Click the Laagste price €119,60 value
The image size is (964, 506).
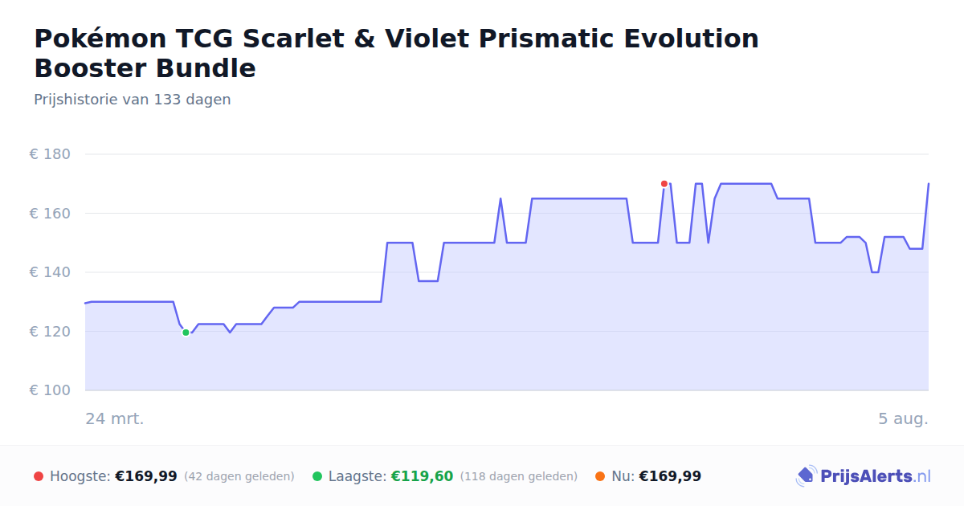(x=422, y=476)
